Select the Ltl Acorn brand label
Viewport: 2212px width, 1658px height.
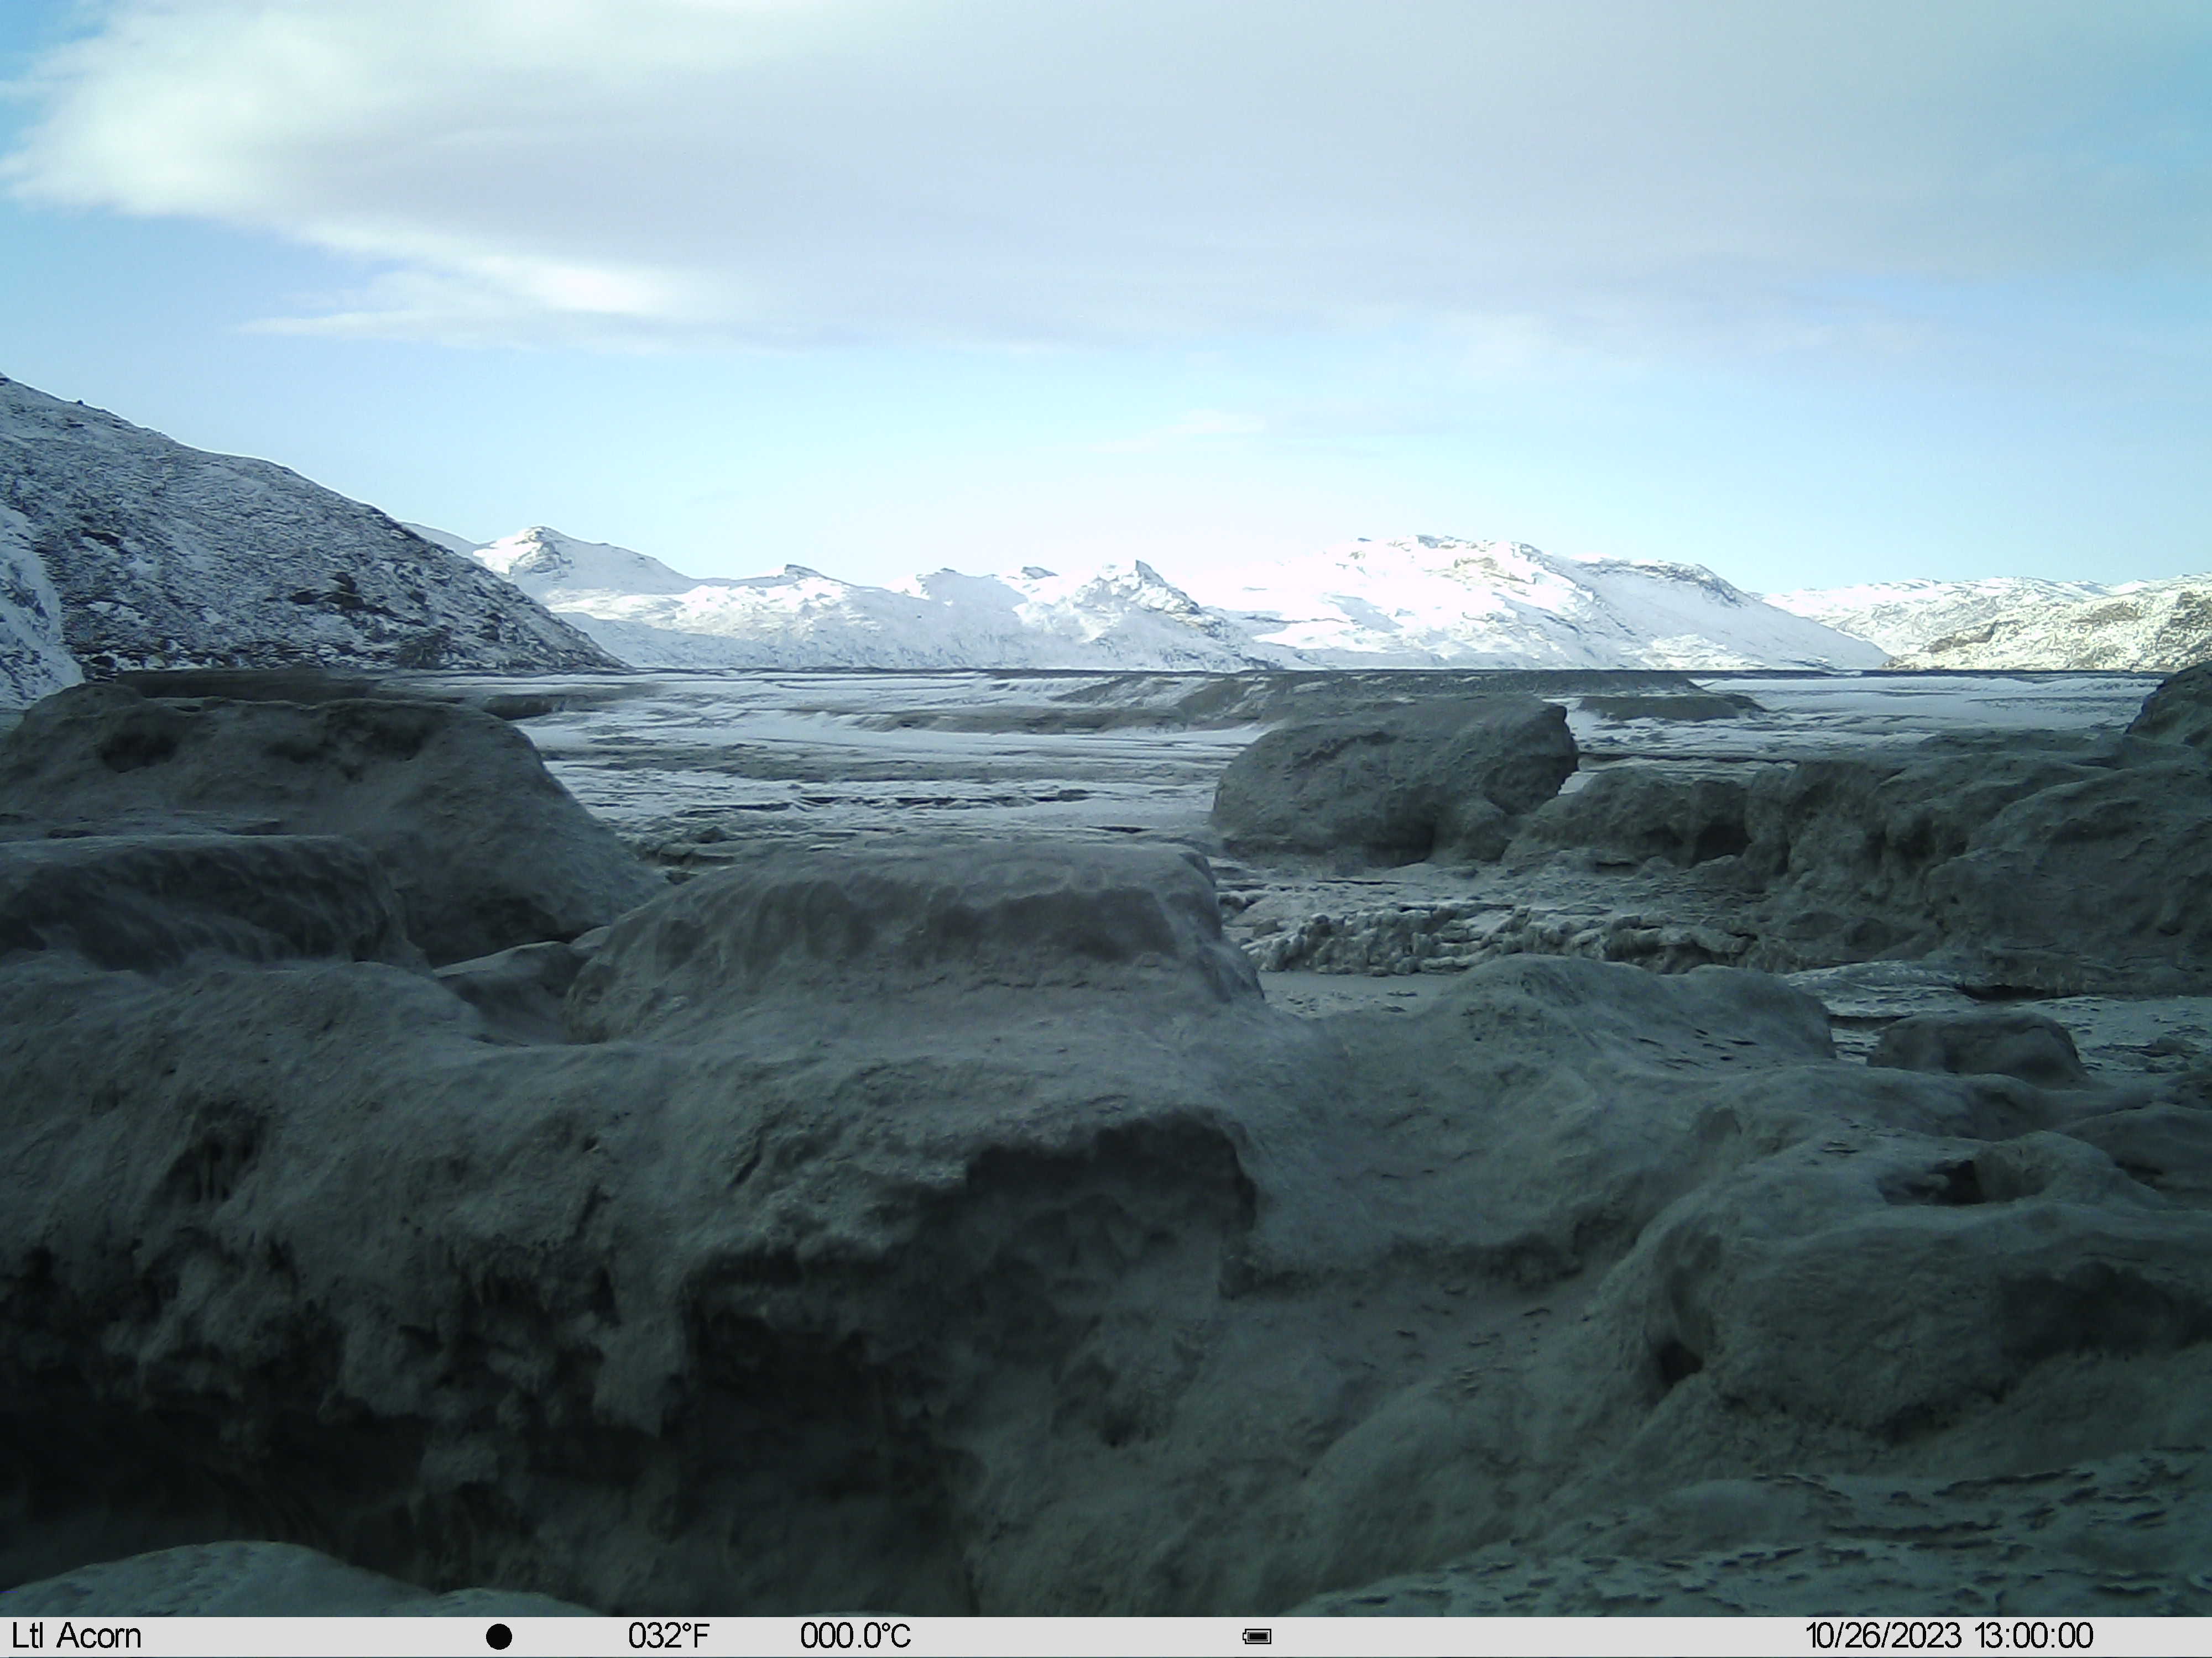pyautogui.click(x=76, y=1636)
